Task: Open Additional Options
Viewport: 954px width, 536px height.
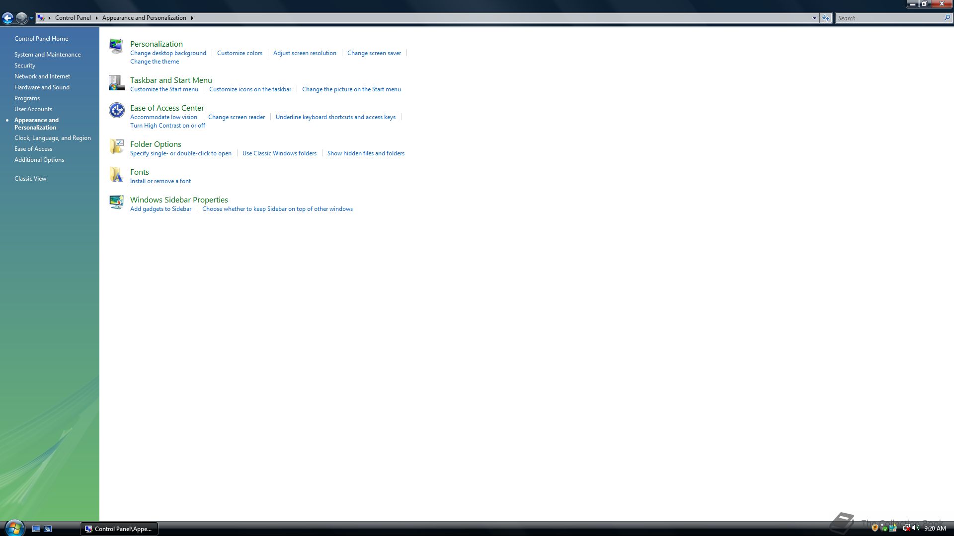Action: pyautogui.click(x=39, y=160)
